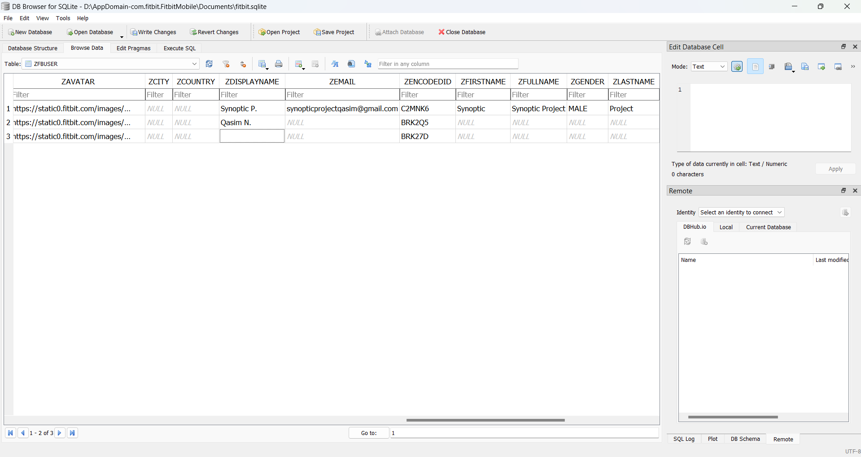The height and width of the screenshot is (457, 861).
Task: Refresh the ZFBUSER table data
Action: (x=209, y=64)
